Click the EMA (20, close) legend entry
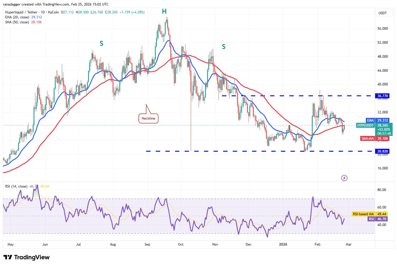The width and height of the screenshot is (397, 266). [17, 17]
